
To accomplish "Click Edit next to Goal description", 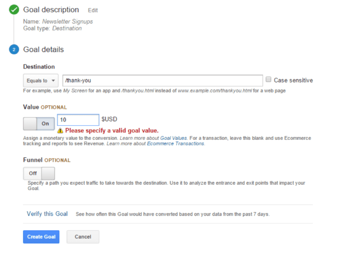I will [x=93, y=10].
